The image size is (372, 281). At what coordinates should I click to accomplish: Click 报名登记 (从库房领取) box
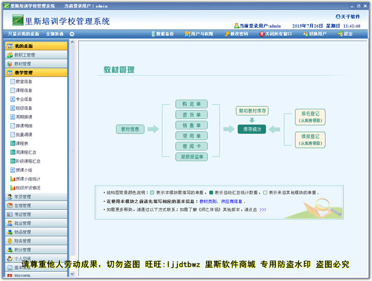pyautogui.click(x=311, y=117)
